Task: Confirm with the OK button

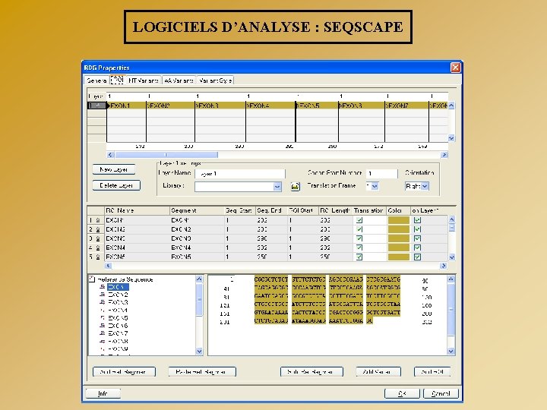Action: click(402, 393)
